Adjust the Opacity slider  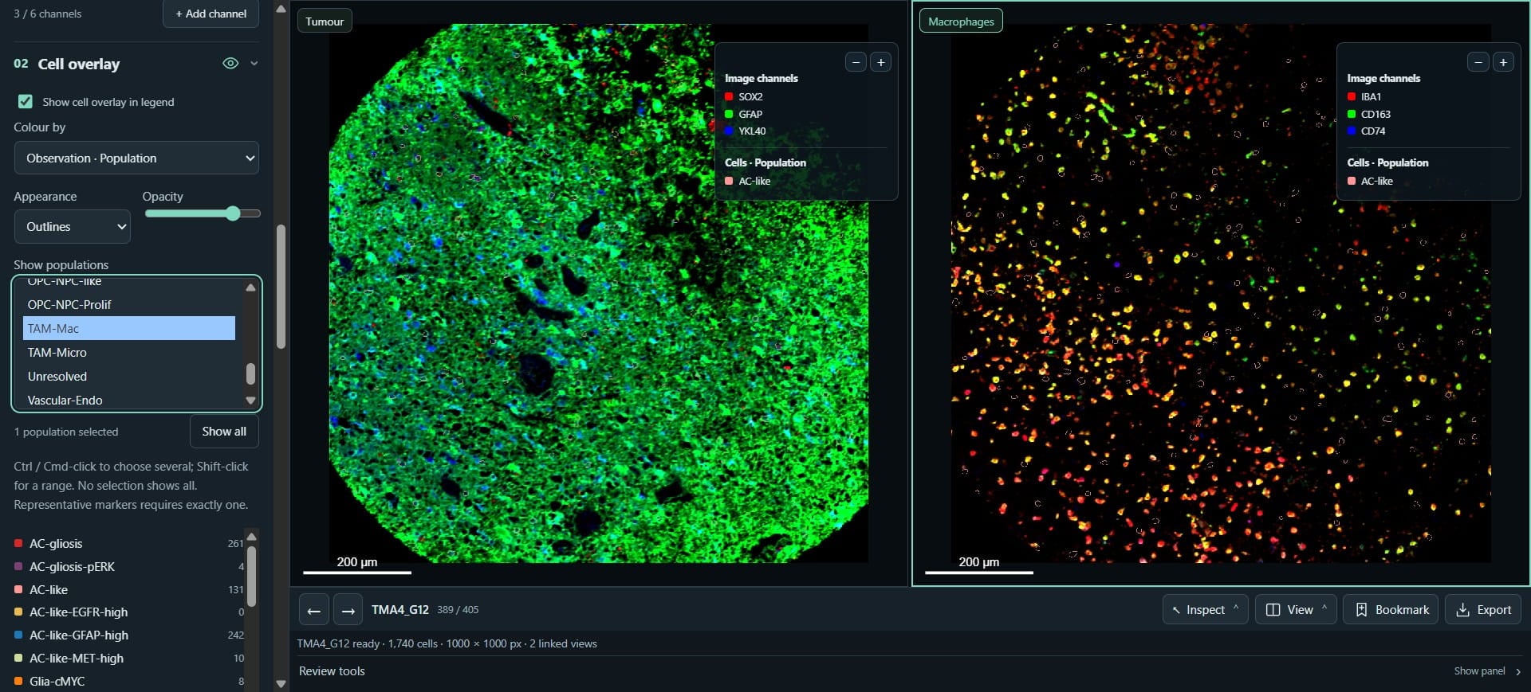click(203, 213)
